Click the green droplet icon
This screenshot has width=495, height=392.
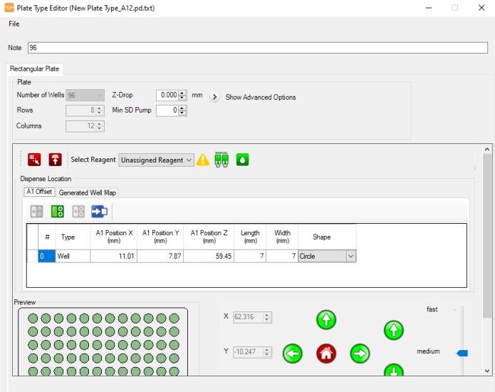242,160
